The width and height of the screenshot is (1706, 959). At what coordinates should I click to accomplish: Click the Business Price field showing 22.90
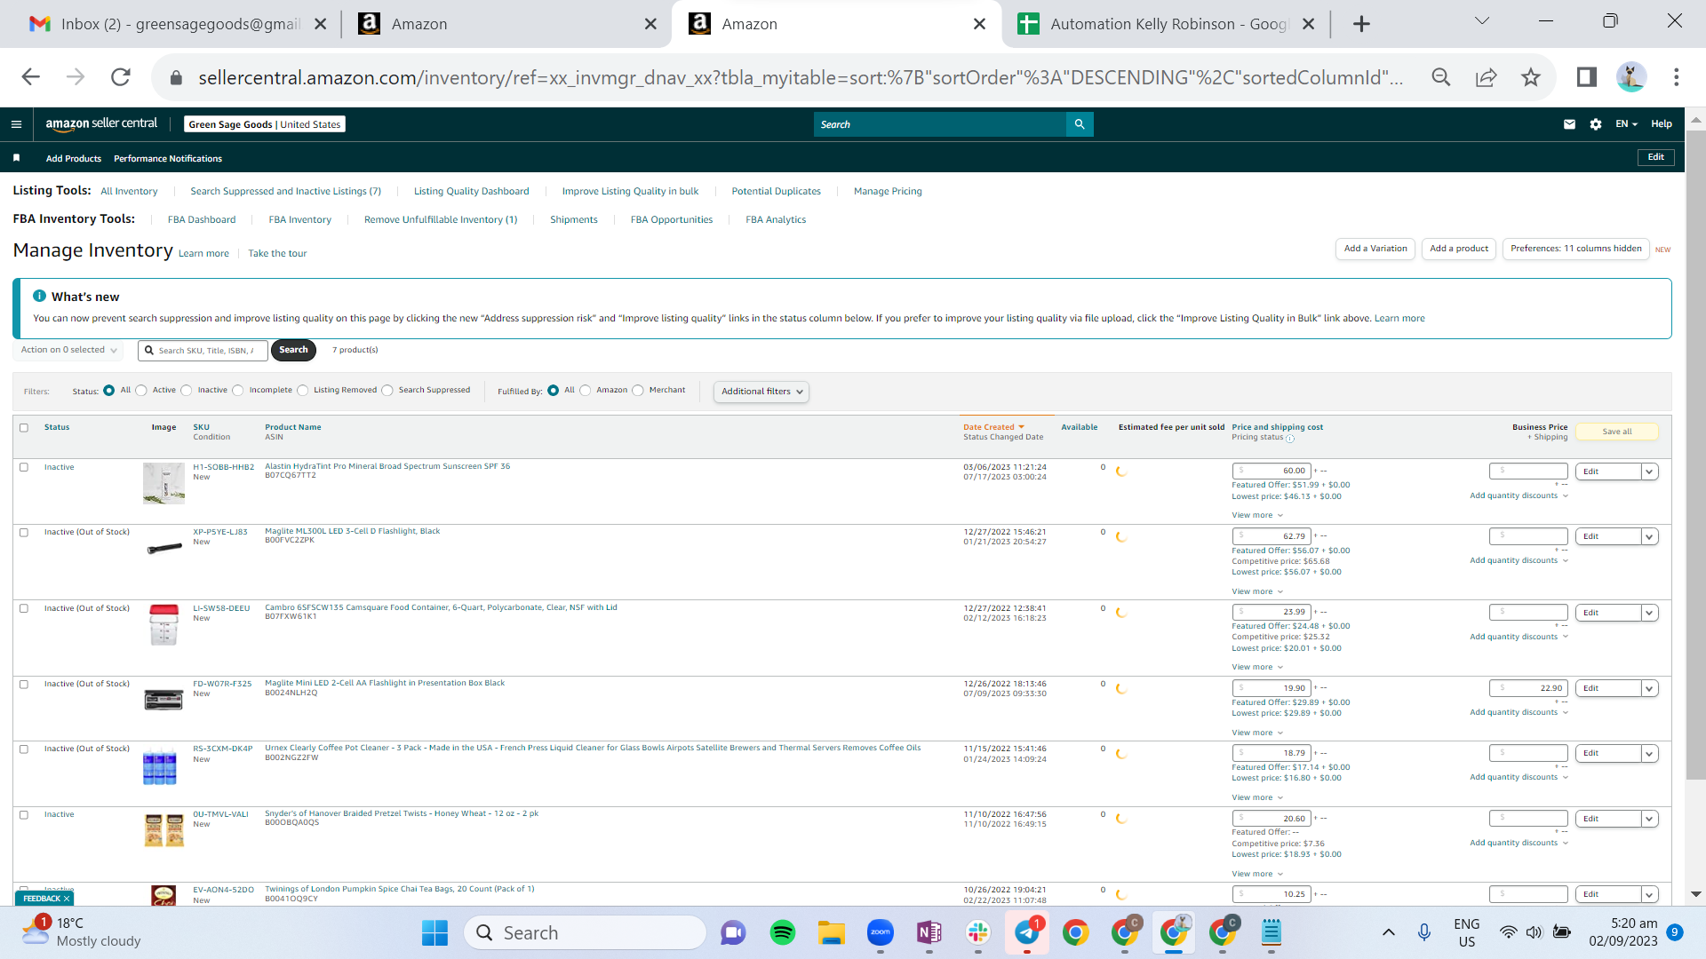(1528, 688)
